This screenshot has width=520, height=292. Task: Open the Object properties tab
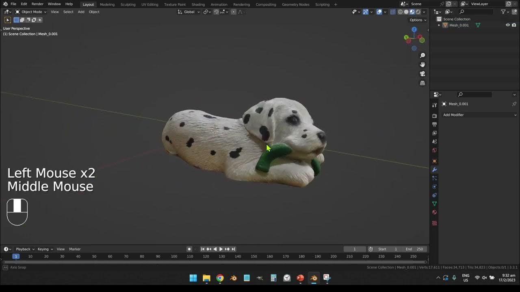point(434,161)
